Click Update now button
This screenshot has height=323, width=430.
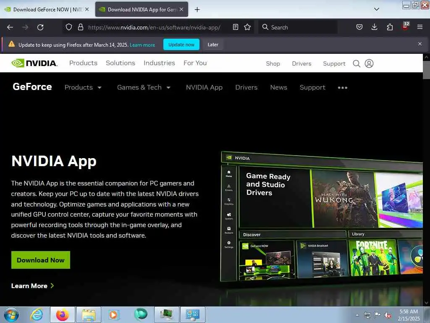point(181,45)
